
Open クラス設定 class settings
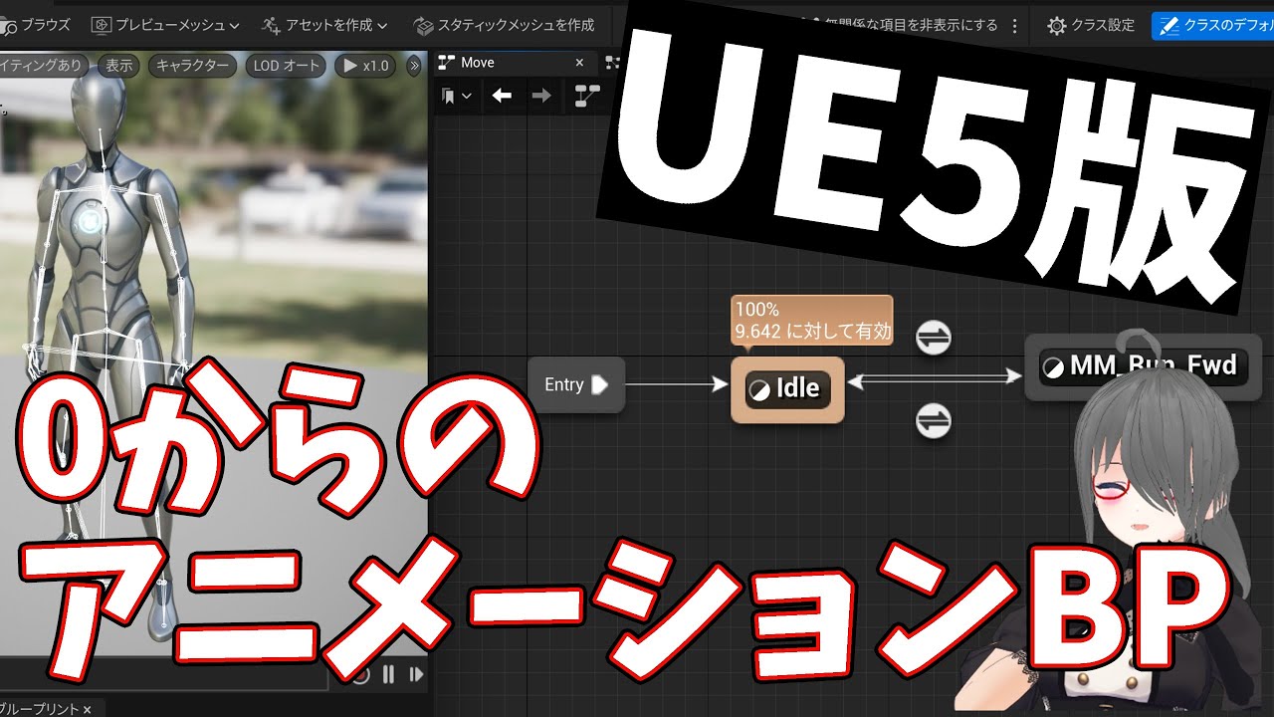[1091, 26]
